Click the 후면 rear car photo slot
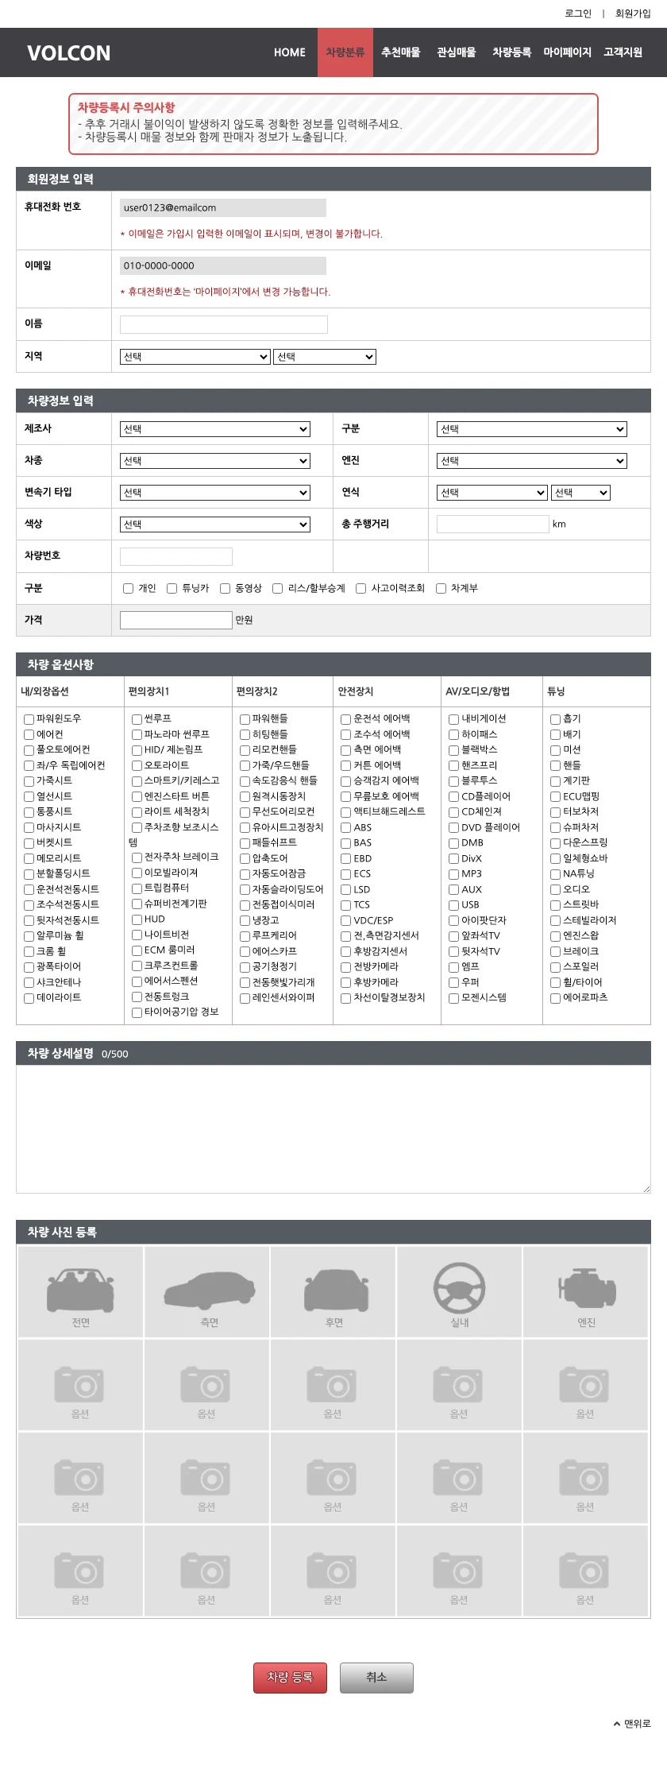Viewport: 667px width, 1769px height. pos(333,1291)
